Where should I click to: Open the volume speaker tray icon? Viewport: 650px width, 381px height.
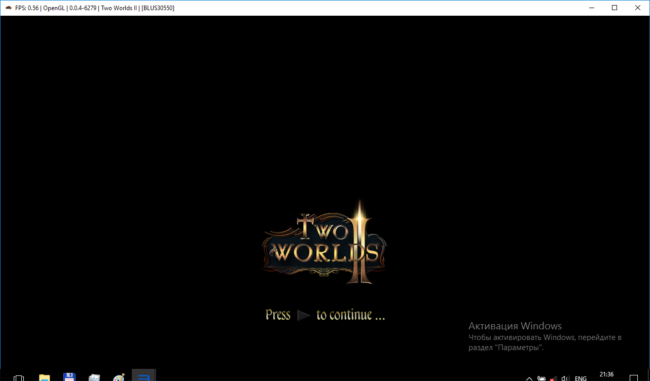coord(566,378)
